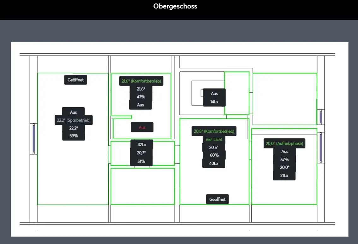Click the 51% humidity value
This screenshot has height=244, width=358.
pyautogui.click(x=141, y=161)
